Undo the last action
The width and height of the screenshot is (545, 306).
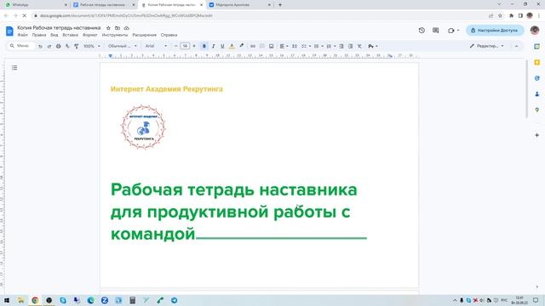(x=40, y=46)
